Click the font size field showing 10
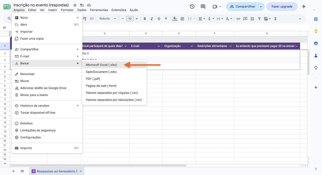The height and width of the screenshot is (175, 322). [130, 19]
